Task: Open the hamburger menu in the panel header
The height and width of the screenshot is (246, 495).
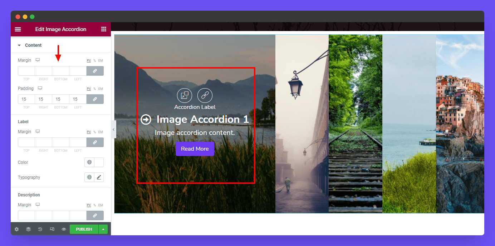Action: click(x=18, y=29)
